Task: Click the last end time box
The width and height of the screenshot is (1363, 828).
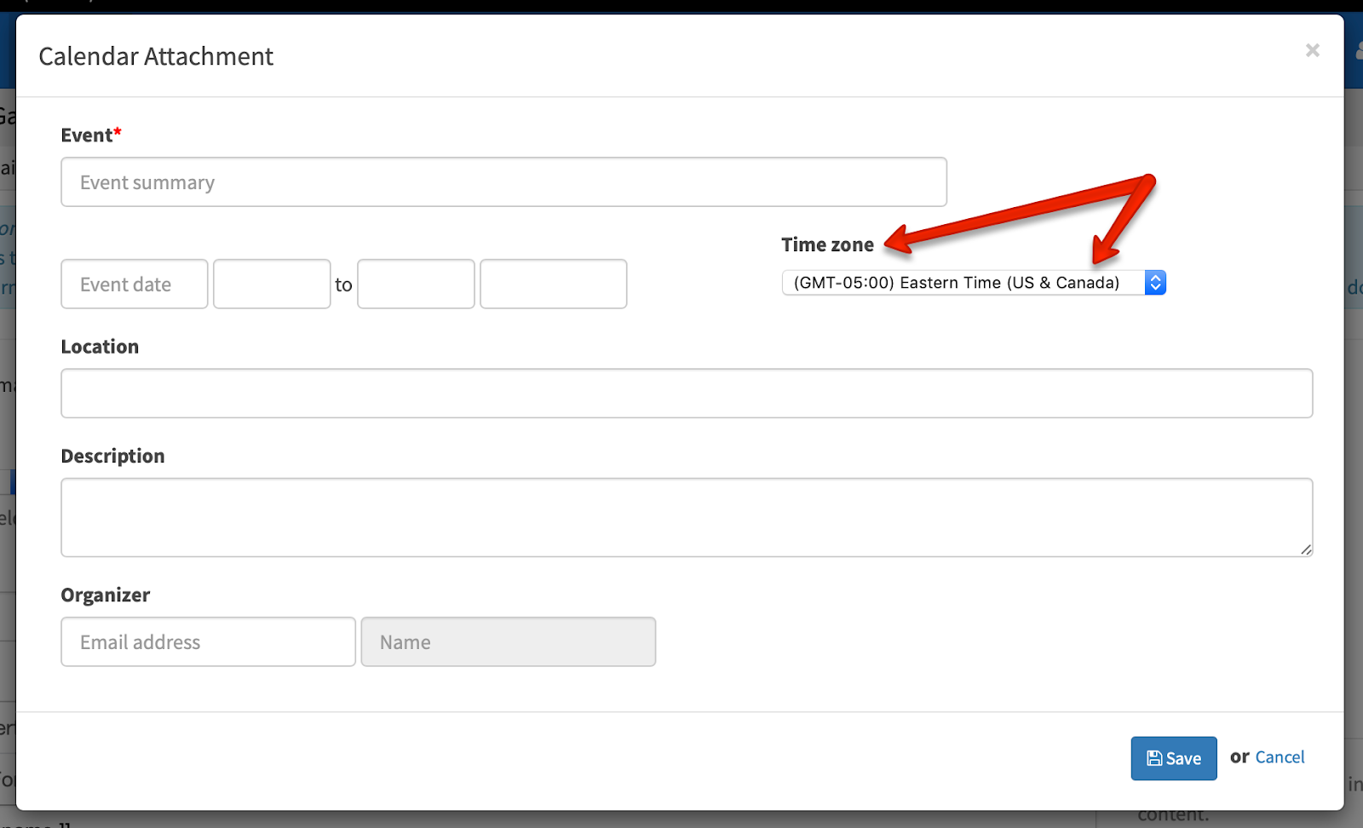Action: (x=553, y=285)
